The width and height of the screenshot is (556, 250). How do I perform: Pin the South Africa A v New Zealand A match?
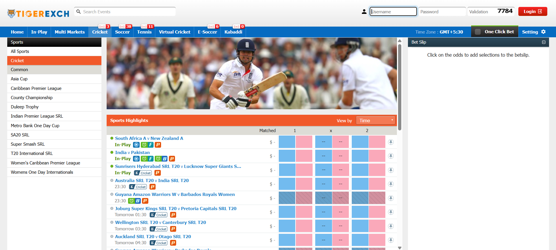(x=391, y=142)
